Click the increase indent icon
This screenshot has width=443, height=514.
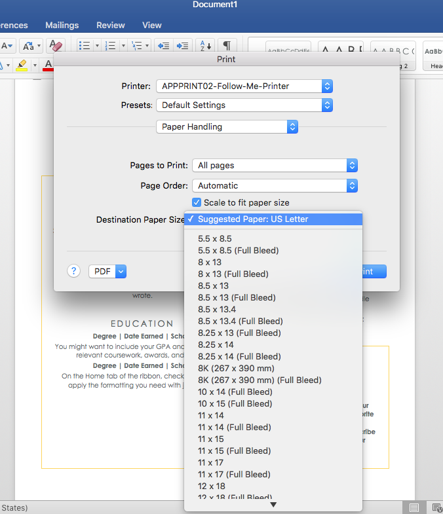pos(182,46)
